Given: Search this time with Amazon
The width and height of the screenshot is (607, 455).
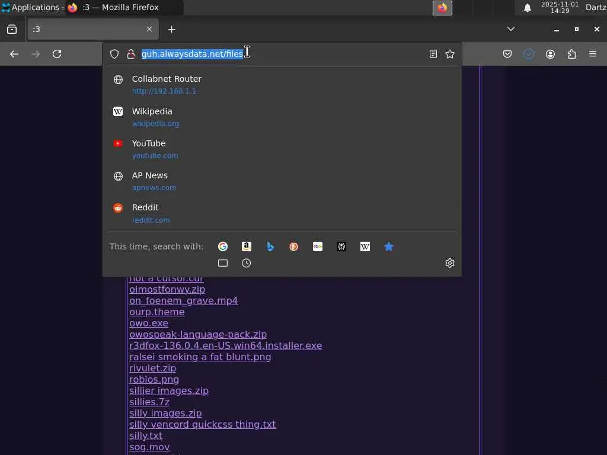Looking at the screenshot, I should point(246,246).
